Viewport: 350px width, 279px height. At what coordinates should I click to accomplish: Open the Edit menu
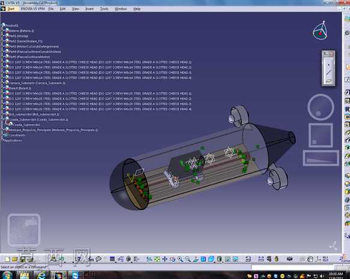click(63, 9)
